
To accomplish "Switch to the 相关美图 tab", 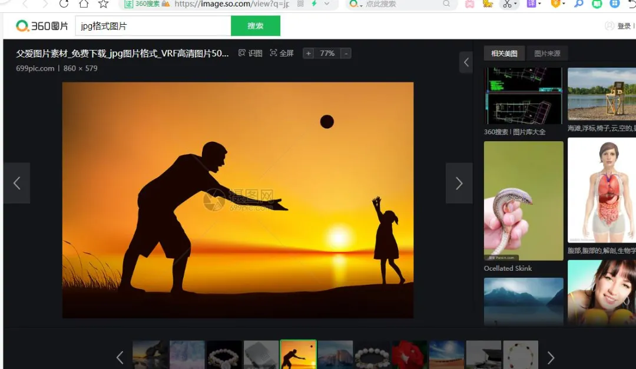I will (504, 54).
